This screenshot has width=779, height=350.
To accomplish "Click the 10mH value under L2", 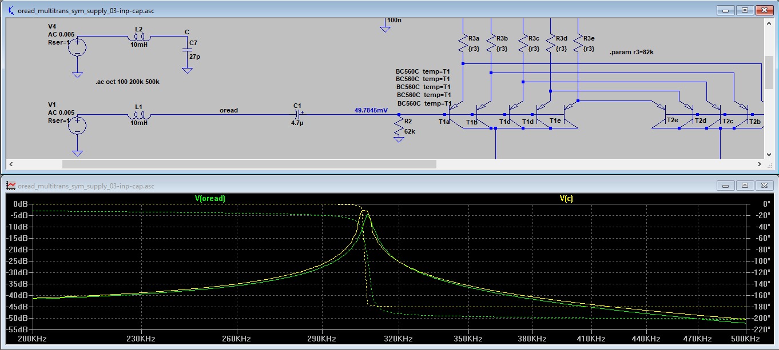I will click(x=138, y=45).
